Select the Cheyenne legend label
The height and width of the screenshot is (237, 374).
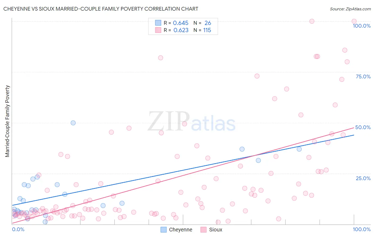pos(181,230)
